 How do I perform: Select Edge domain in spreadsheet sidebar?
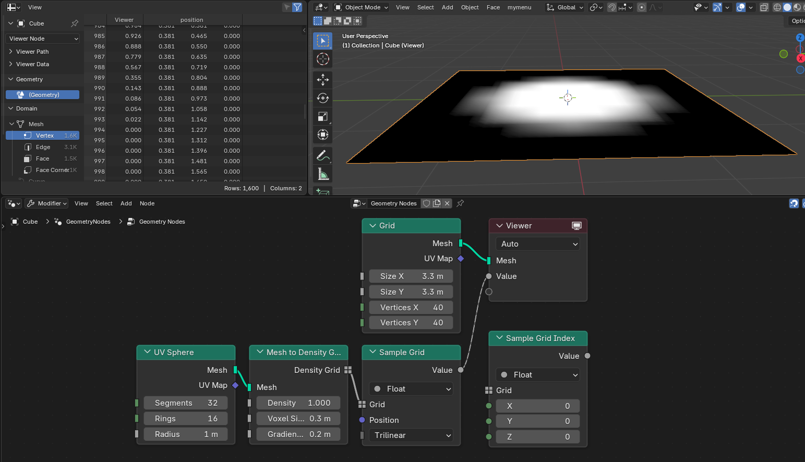[43, 147]
